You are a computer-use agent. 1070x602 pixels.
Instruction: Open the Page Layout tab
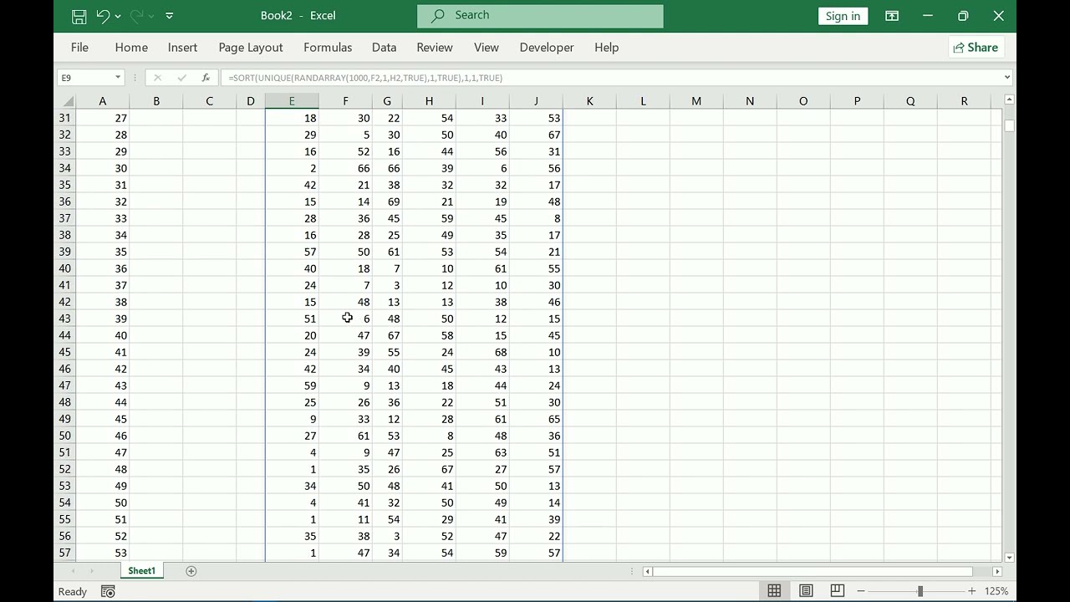pos(251,48)
